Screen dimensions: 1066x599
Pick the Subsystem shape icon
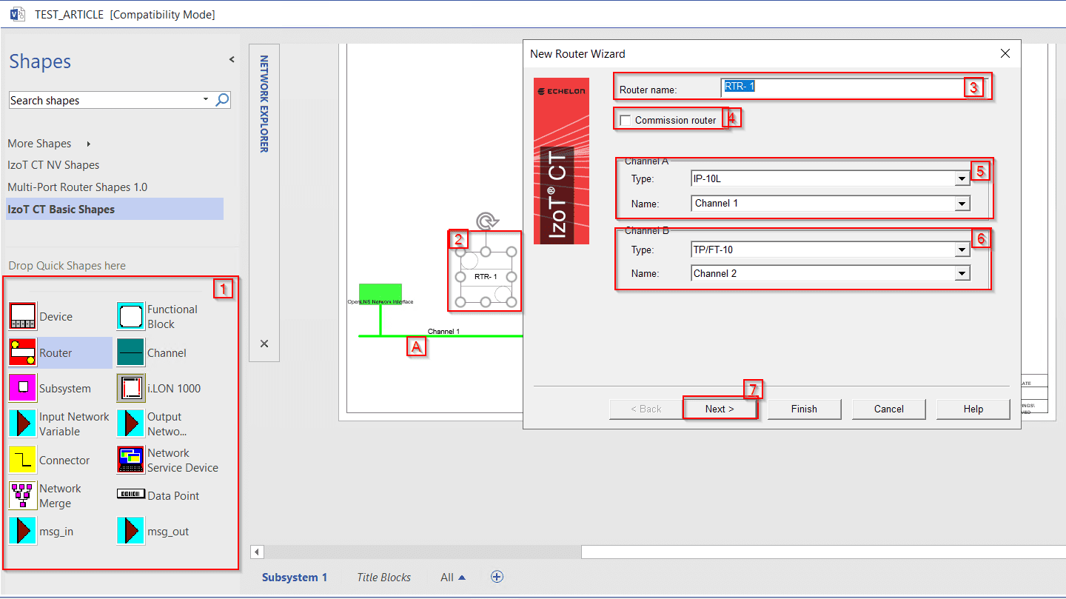pos(22,388)
